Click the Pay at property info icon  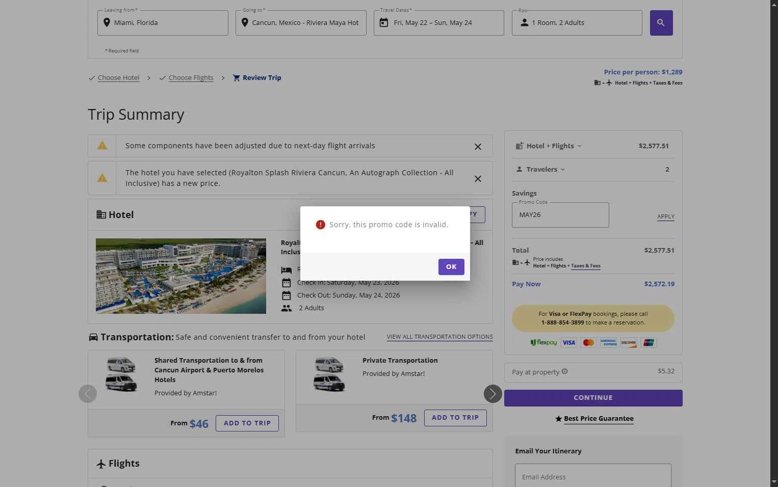click(564, 371)
